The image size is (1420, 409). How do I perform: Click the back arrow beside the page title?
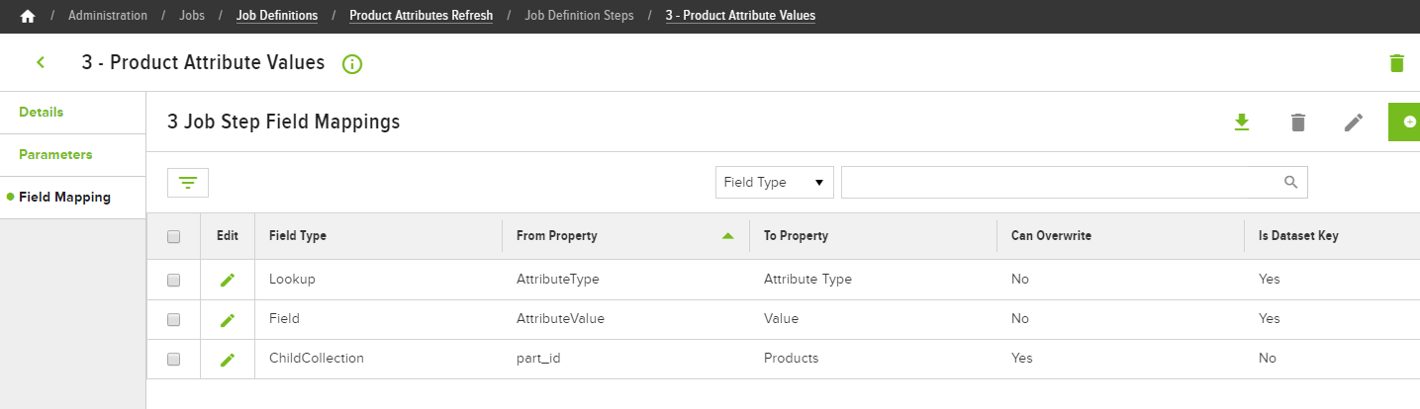(x=41, y=62)
